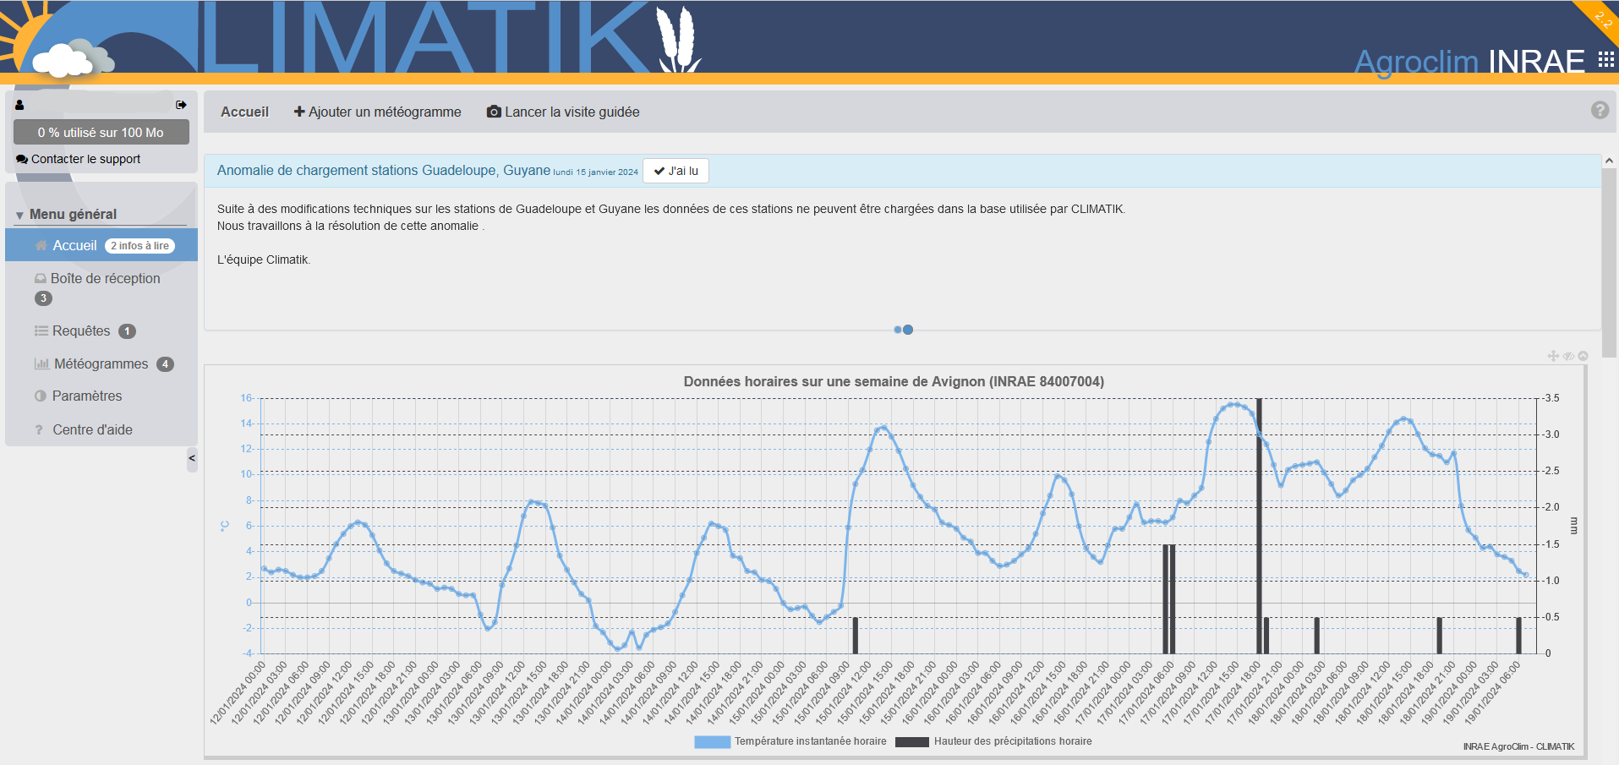Hide the meteogram with the eye icon
This screenshot has height=765, width=1619.
(1568, 356)
